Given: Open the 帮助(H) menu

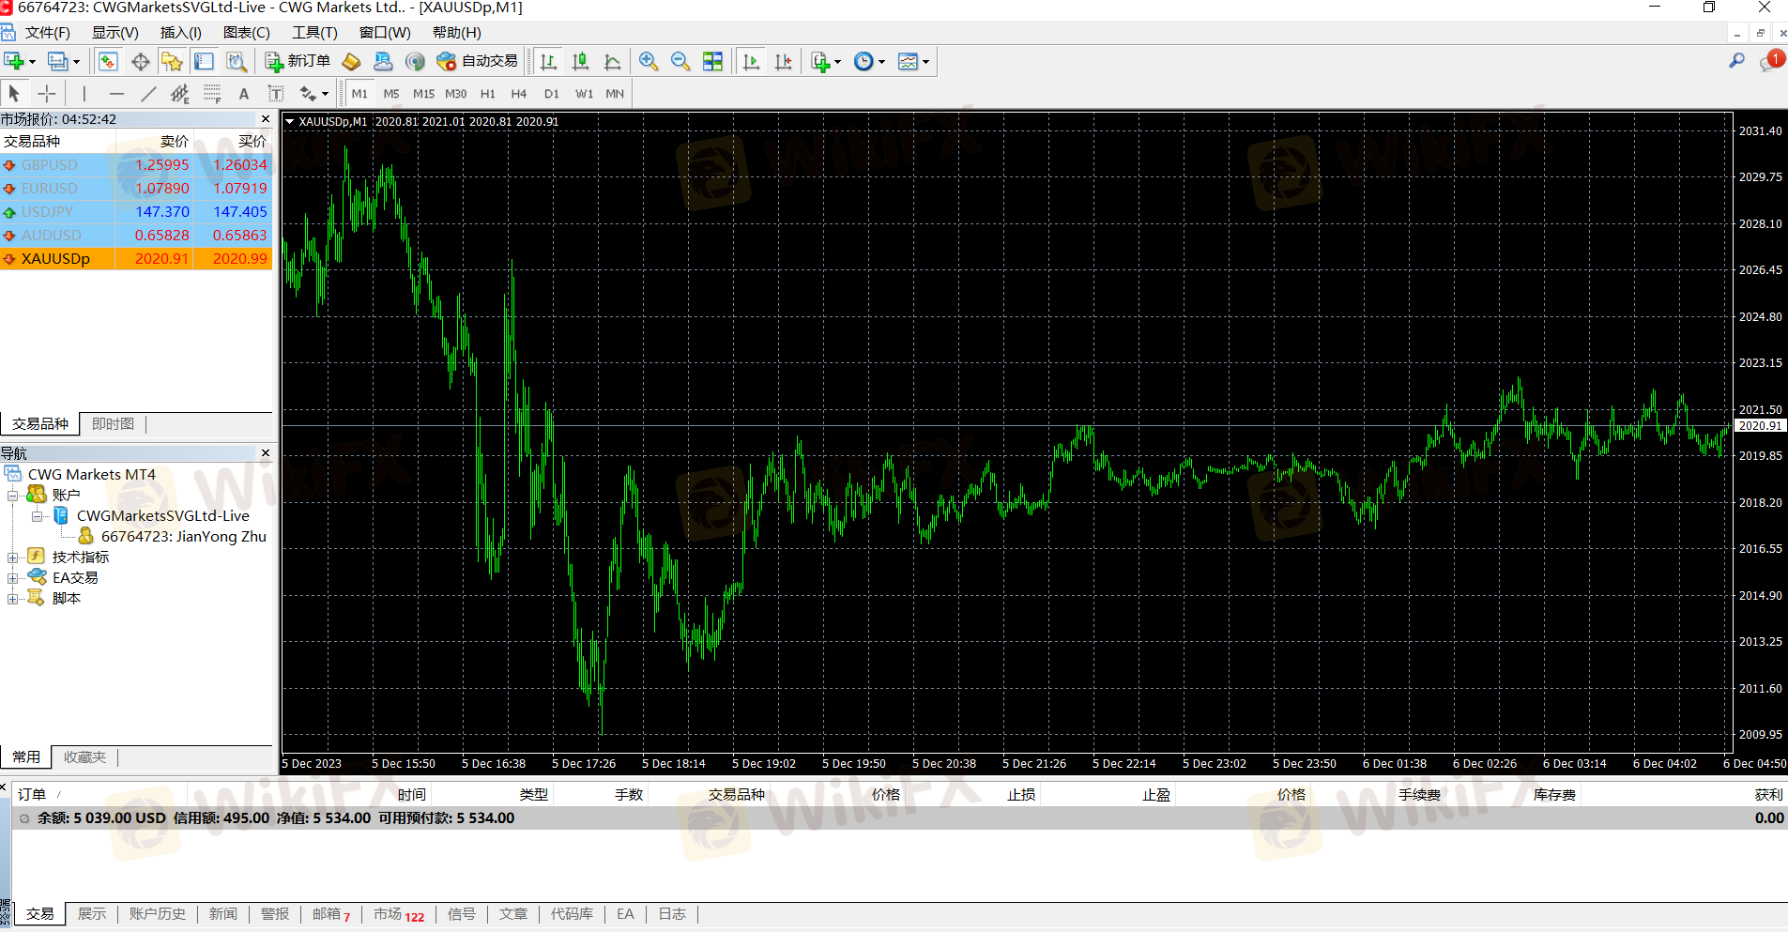Looking at the screenshot, I should (457, 33).
